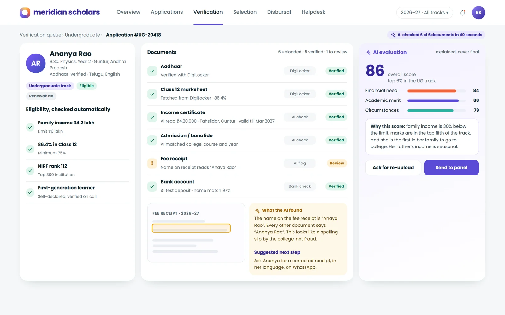Click the DigiLocker tag on Aadhaar row
This screenshot has width=505, height=315.
coord(300,71)
